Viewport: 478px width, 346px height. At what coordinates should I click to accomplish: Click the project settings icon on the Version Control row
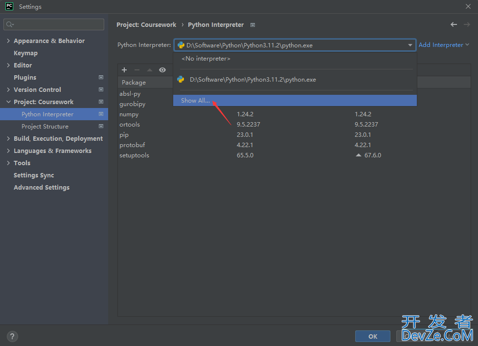pos(101,89)
